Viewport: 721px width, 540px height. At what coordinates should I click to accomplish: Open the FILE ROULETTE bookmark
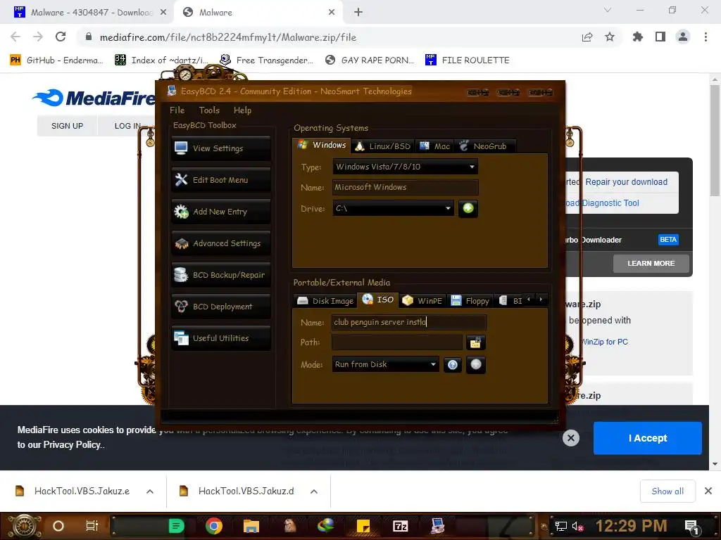coord(468,60)
